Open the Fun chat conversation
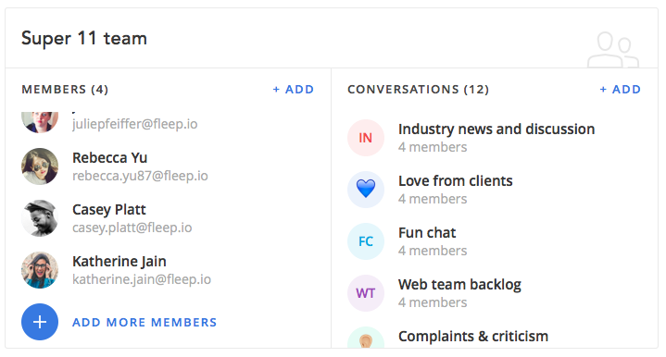 point(427,232)
